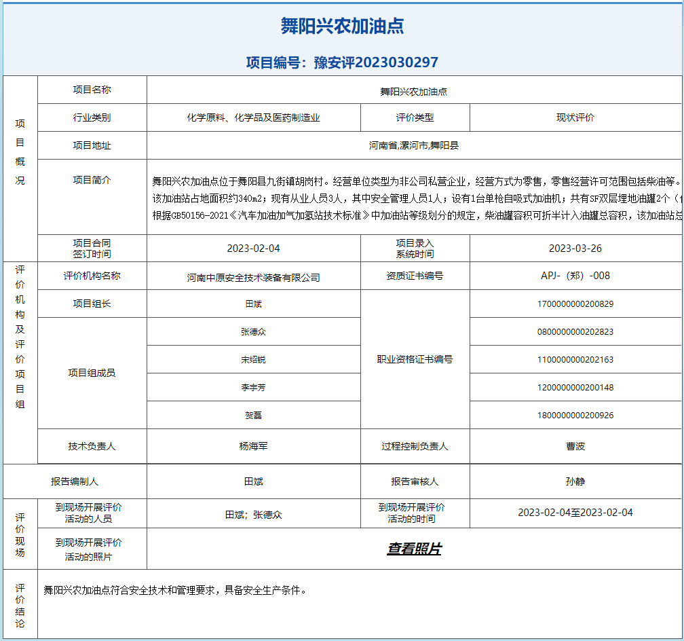Click the 评价类型 label cell
Viewport: 684px width, 641px height.
coord(415,117)
